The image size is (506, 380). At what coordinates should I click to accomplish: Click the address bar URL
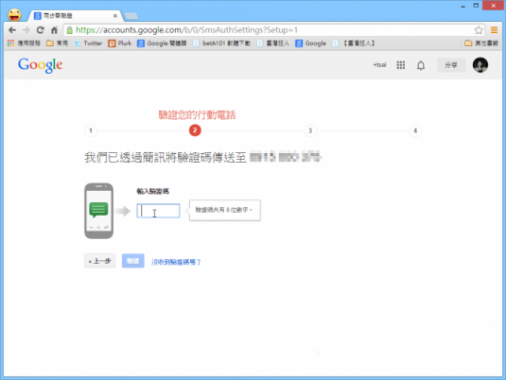point(186,30)
